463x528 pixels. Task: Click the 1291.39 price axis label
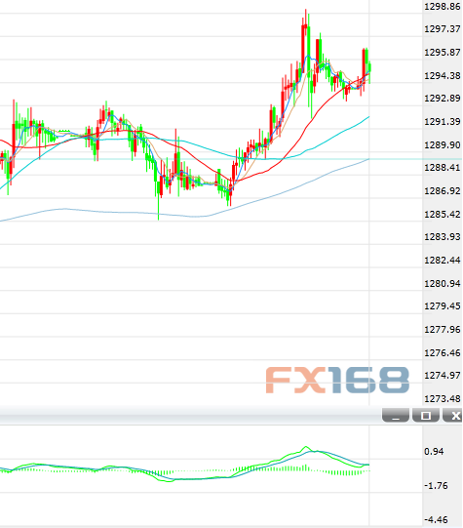[442, 122]
